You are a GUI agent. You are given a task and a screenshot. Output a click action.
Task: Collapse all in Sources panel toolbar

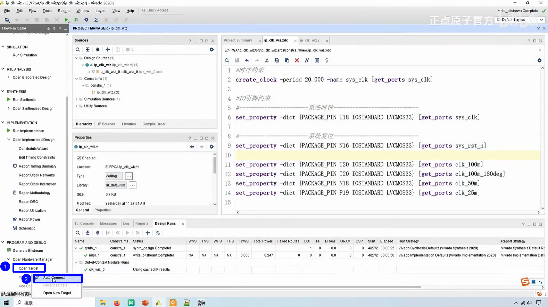[88, 50]
